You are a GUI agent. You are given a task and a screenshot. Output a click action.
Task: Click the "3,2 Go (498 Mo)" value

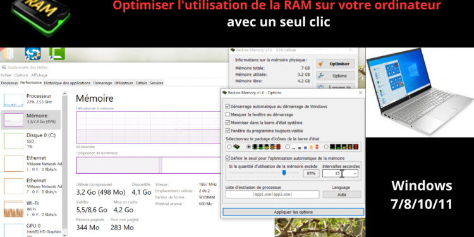pyautogui.click(x=100, y=192)
